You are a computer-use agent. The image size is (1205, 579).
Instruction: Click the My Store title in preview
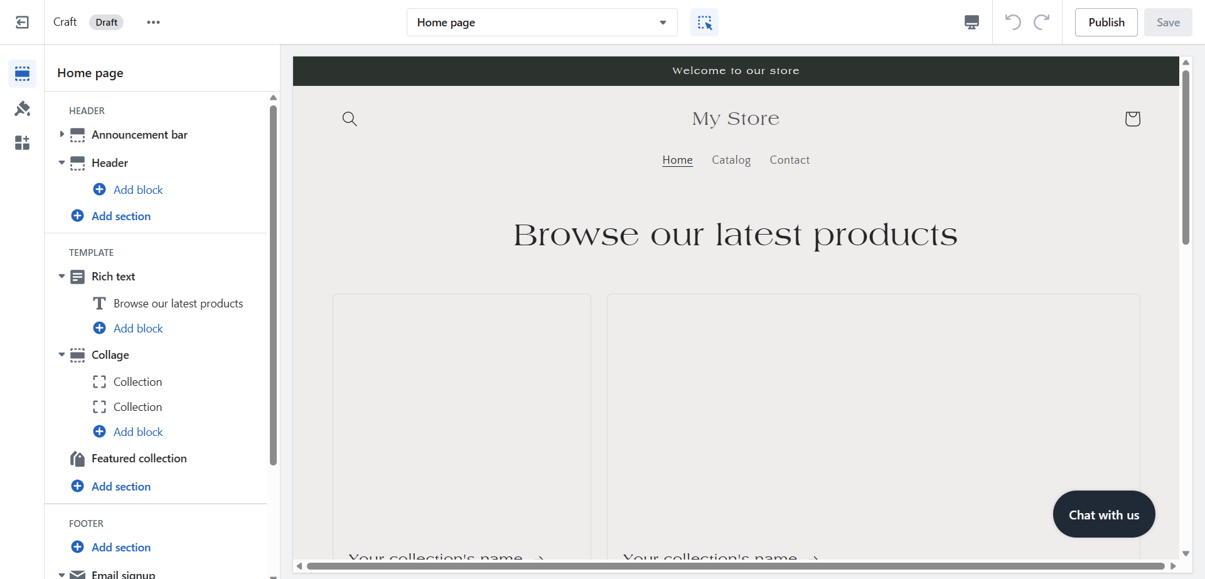[x=736, y=119]
